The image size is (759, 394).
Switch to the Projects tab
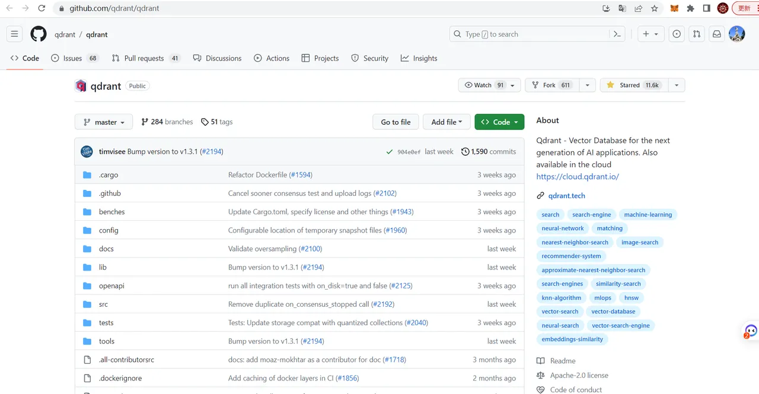320,58
